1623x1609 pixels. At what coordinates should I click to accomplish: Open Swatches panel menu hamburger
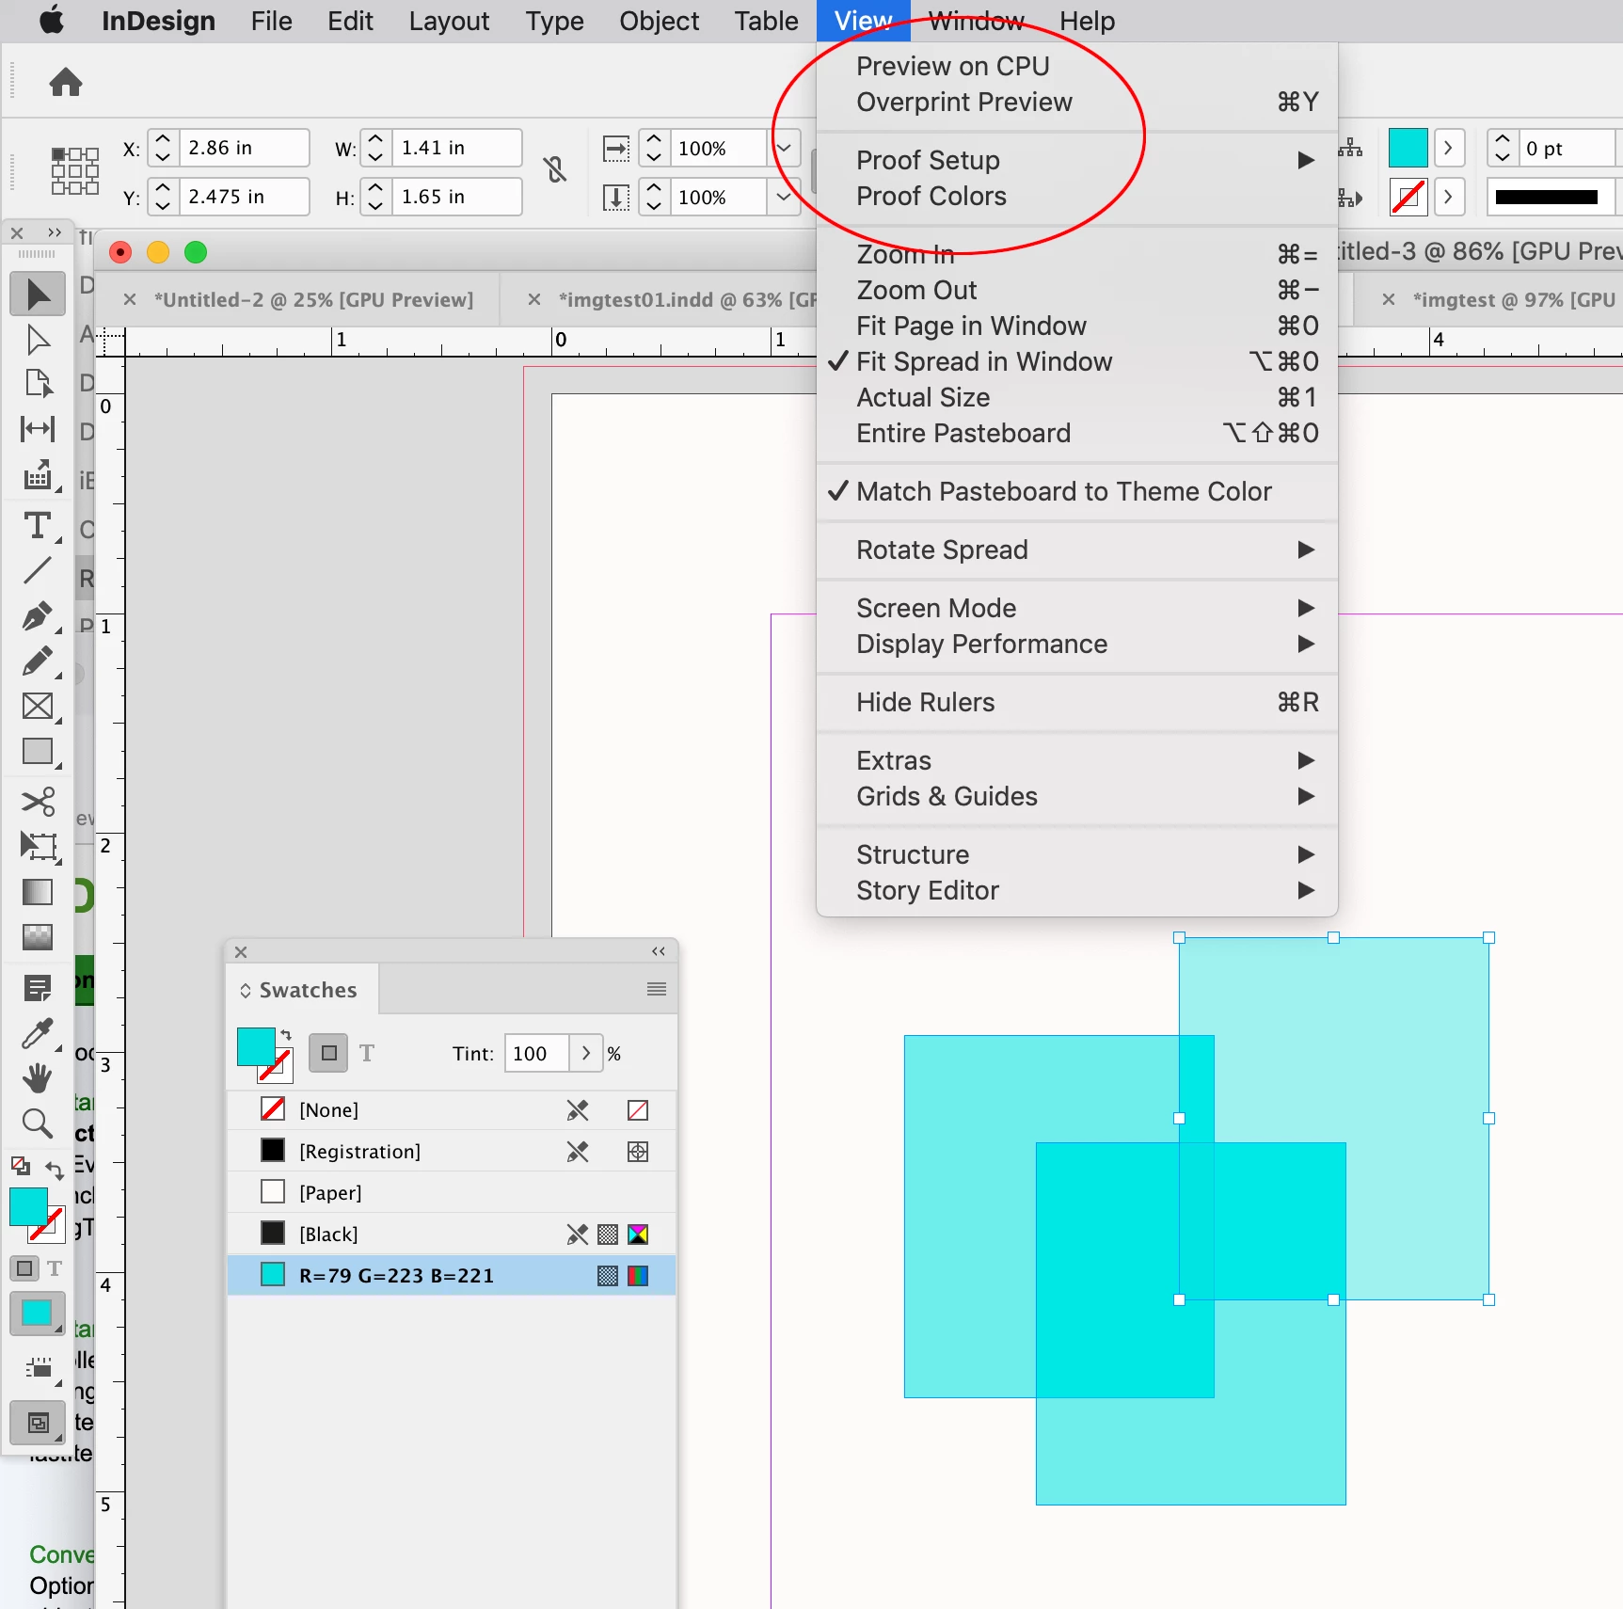(x=657, y=989)
